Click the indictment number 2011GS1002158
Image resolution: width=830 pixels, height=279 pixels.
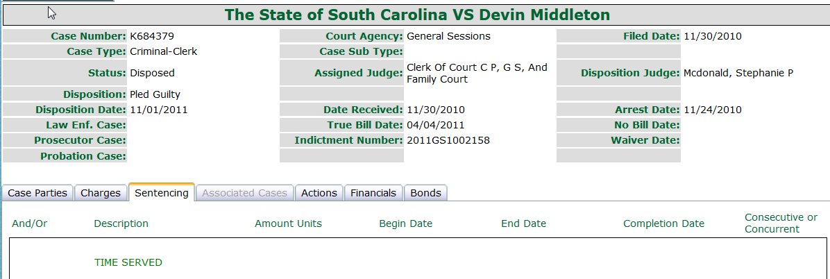point(448,141)
